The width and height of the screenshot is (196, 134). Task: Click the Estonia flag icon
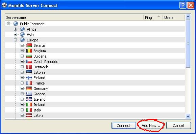coord(29,72)
